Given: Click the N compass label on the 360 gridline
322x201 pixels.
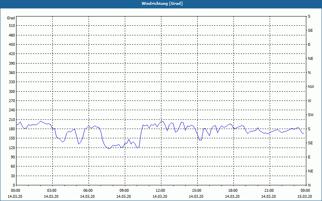Looking at the screenshot, I should pos(310,73).
